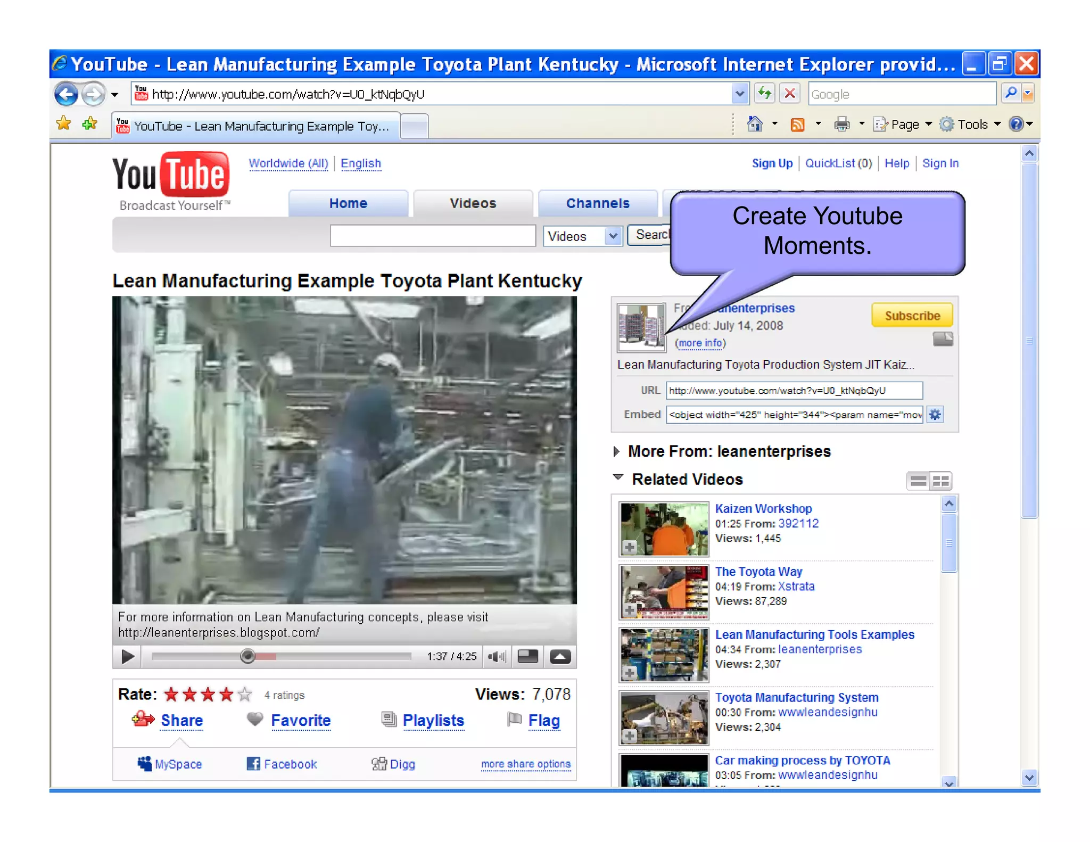Stop loading with the red X icon
1090x842 pixels.
click(790, 94)
